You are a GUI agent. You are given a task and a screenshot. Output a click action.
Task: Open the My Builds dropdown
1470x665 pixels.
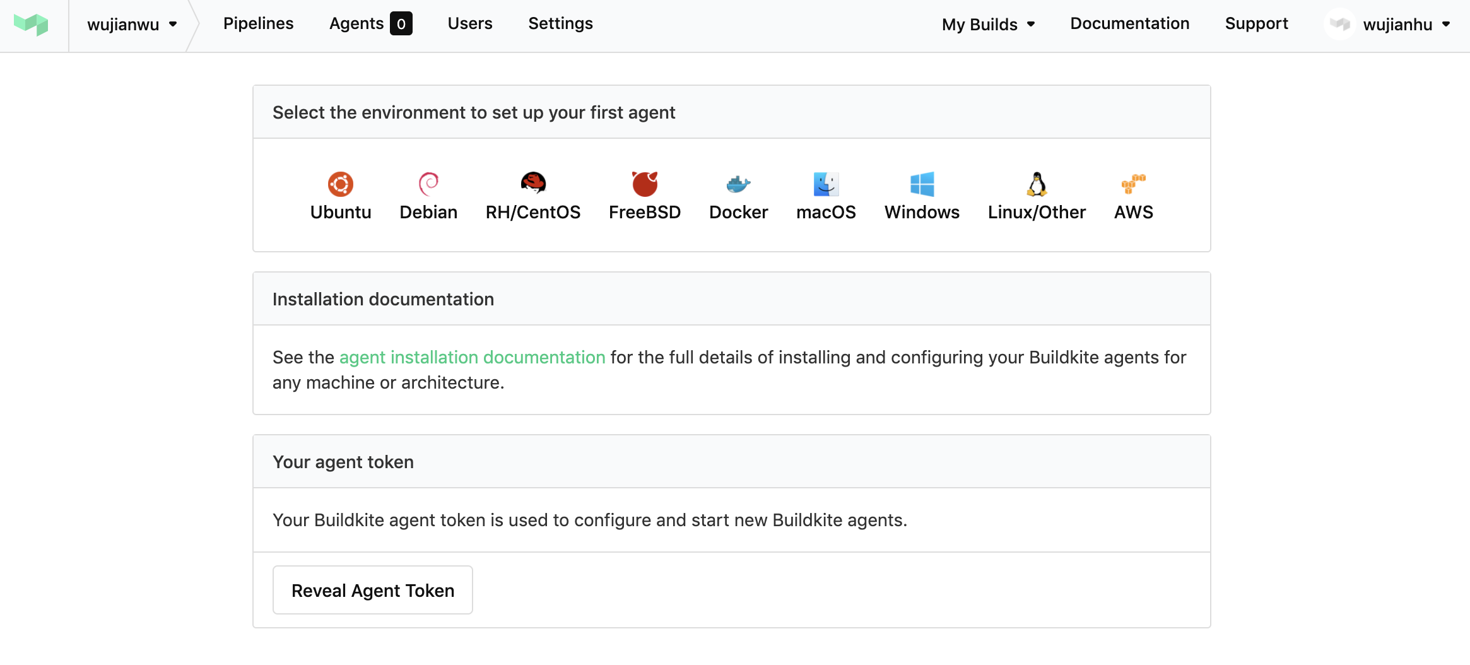click(x=987, y=24)
